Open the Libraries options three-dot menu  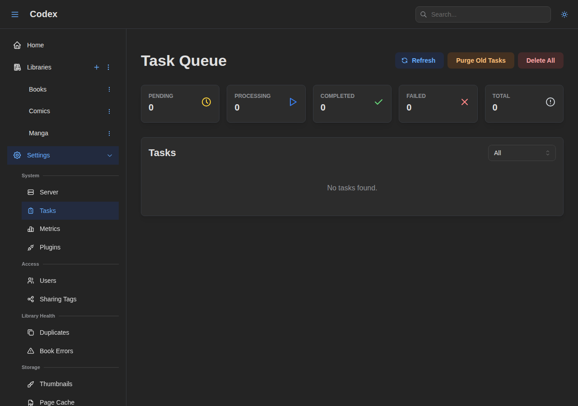pyautogui.click(x=108, y=67)
